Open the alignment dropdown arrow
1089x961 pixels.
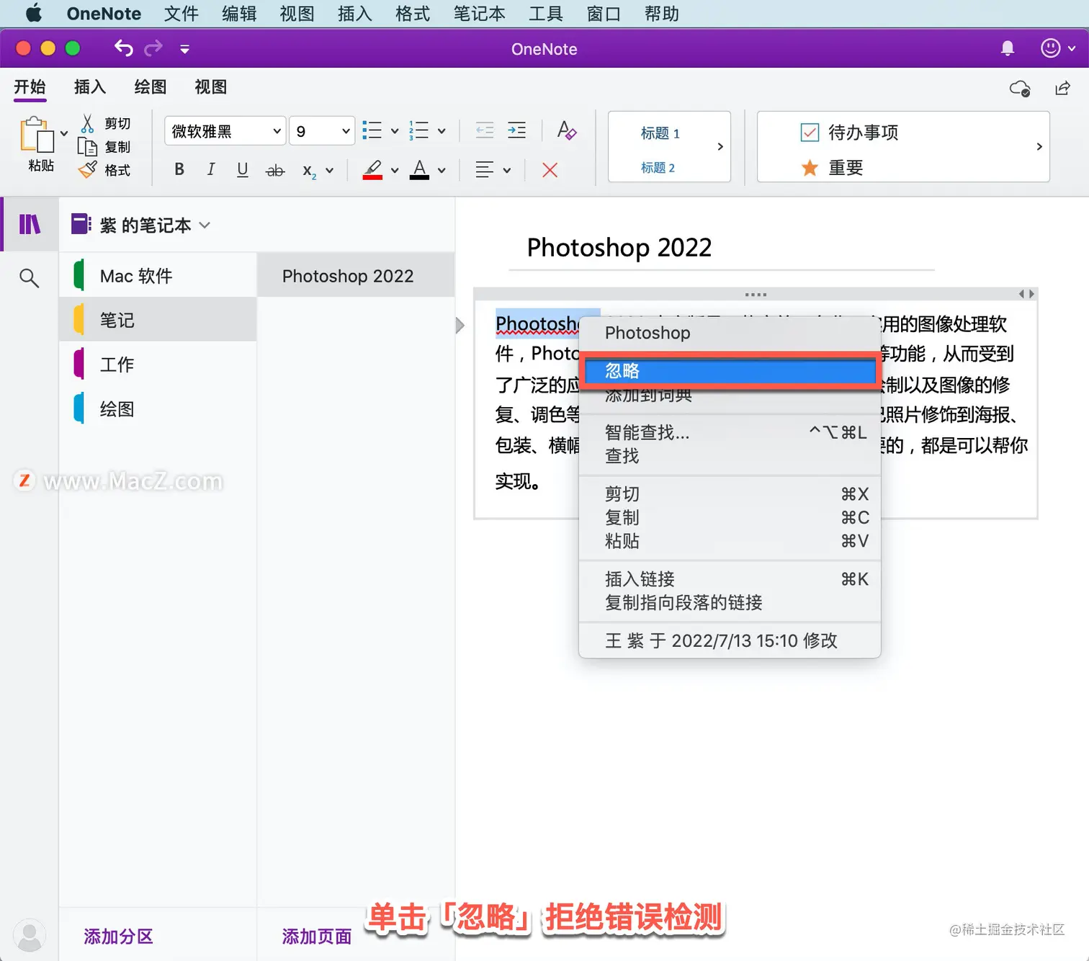(x=507, y=171)
